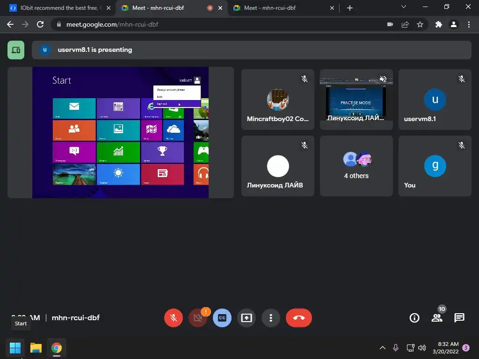Bookmark this tab with star icon

coord(420,24)
